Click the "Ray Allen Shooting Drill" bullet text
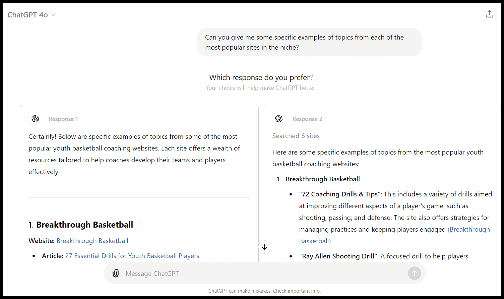Screen dimensions: 504x299 click(338, 256)
